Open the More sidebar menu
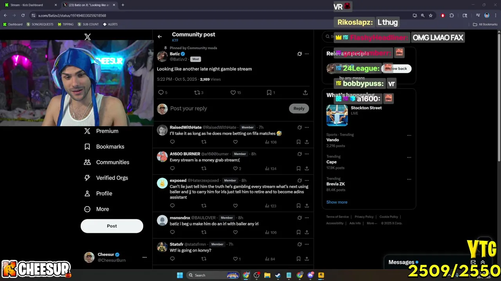 pos(97,209)
